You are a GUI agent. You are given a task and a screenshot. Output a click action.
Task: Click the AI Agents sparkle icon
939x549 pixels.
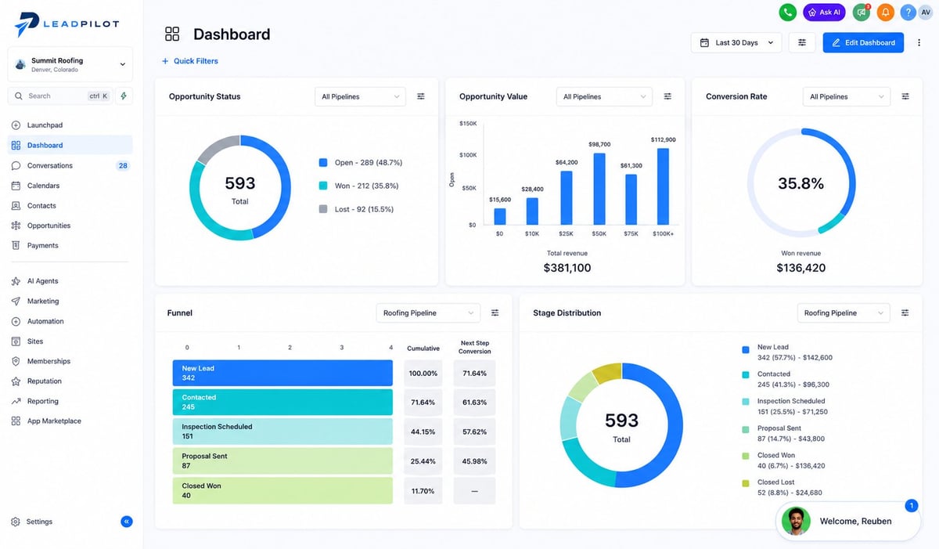tap(16, 281)
